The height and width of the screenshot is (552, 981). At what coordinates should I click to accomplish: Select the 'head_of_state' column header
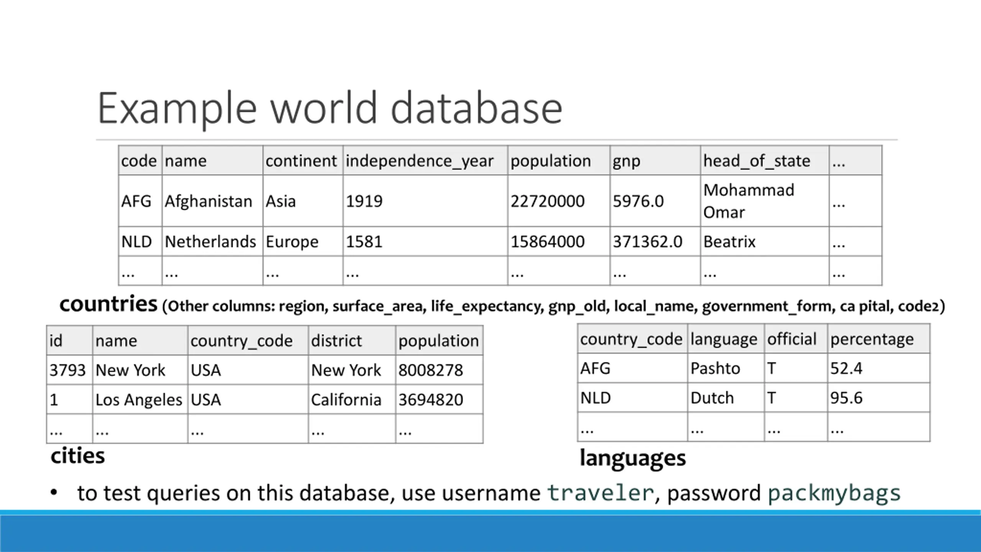[x=765, y=160]
